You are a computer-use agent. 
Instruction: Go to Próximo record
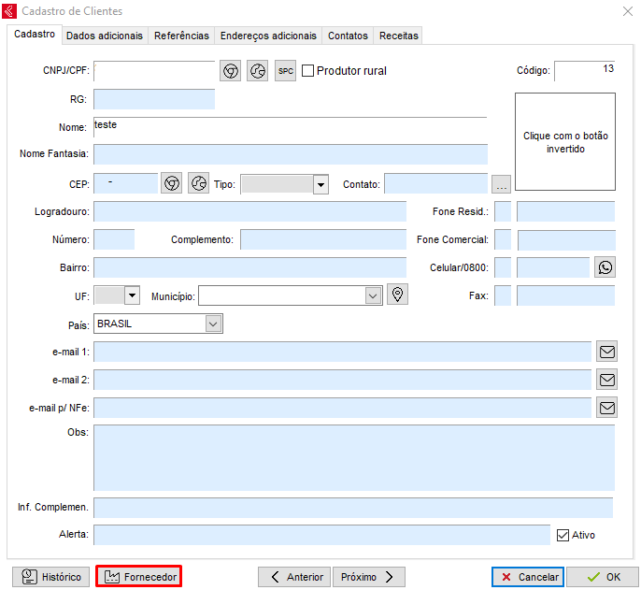pos(369,577)
